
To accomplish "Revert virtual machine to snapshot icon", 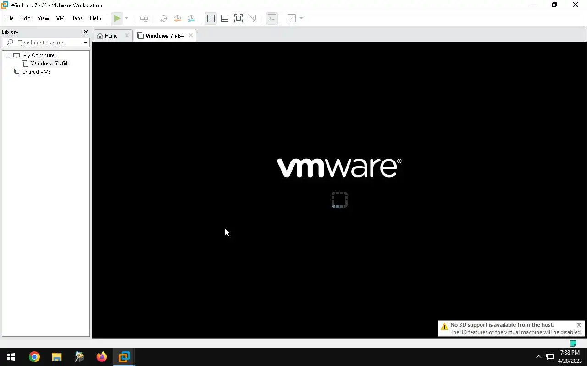I will [x=177, y=18].
